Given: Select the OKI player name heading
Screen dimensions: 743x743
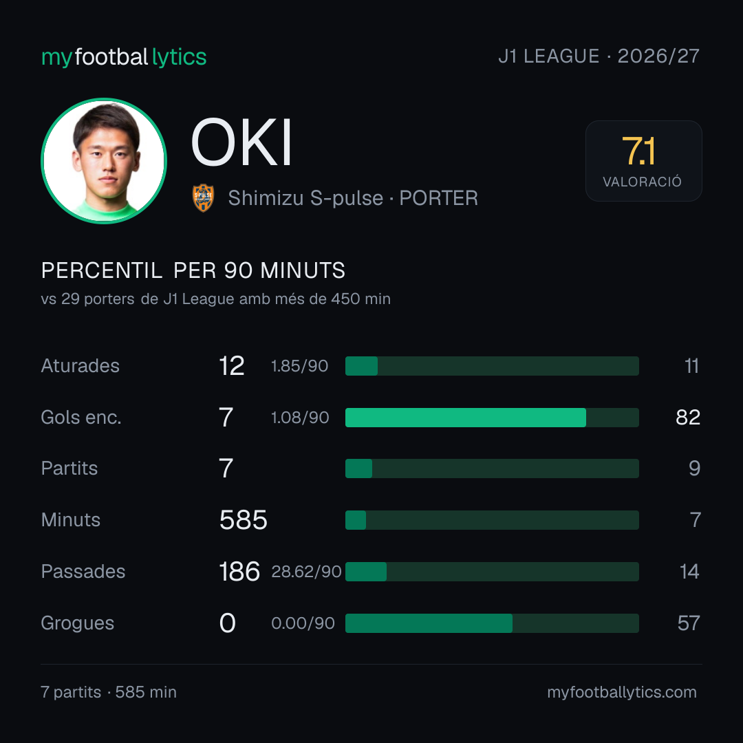Looking at the screenshot, I should coord(241,142).
